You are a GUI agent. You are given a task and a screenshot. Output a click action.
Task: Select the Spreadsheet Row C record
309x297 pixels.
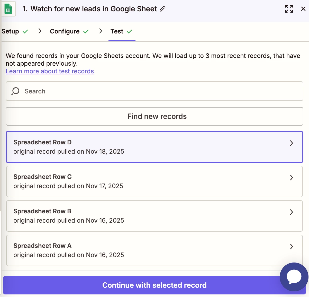point(129,181)
